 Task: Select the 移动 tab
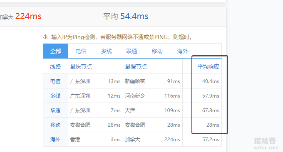click(157, 51)
